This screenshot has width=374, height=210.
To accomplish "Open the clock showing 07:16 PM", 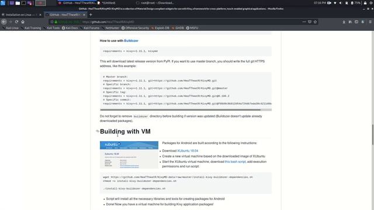I will 320,3.
